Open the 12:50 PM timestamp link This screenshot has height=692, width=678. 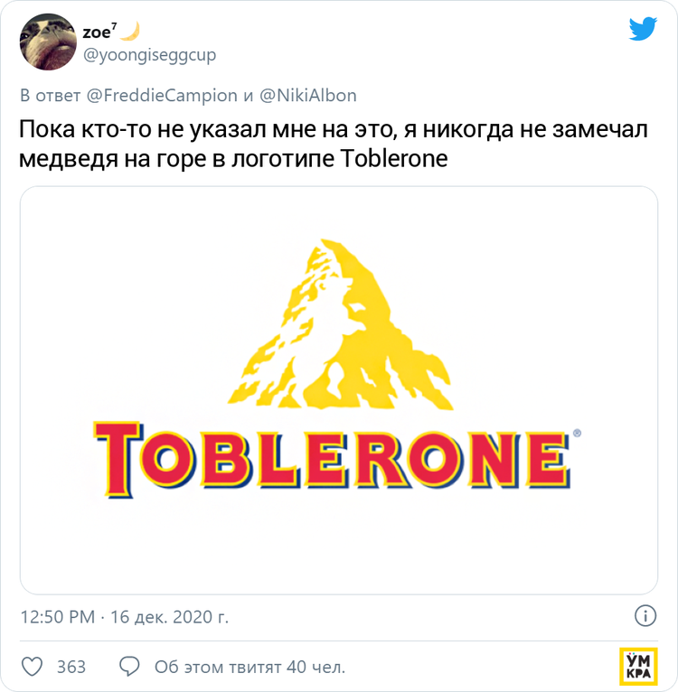click(58, 616)
